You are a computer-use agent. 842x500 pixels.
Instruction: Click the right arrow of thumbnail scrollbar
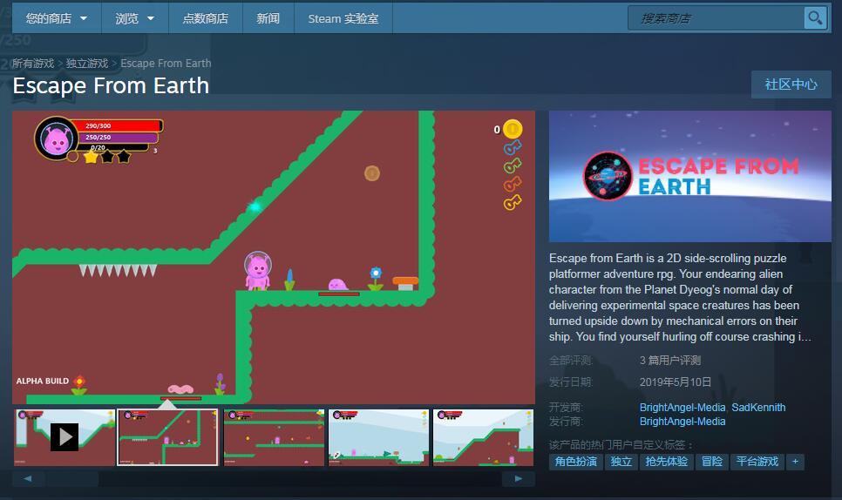519,478
